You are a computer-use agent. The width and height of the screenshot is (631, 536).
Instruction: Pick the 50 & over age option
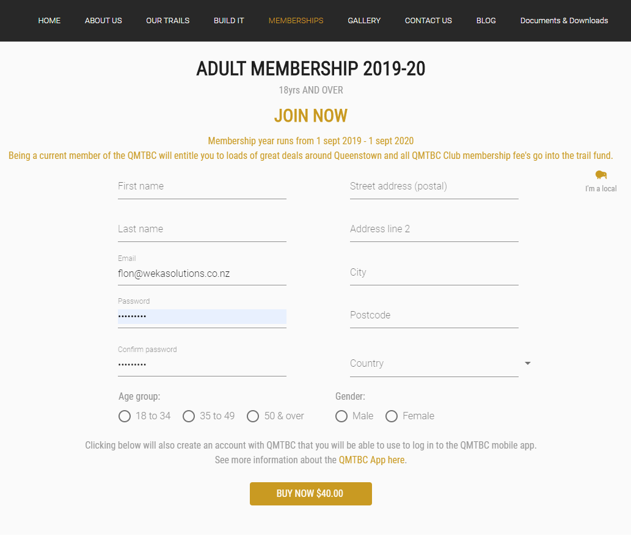[x=253, y=416]
